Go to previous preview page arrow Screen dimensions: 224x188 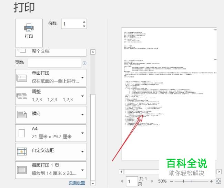pos(122,181)
